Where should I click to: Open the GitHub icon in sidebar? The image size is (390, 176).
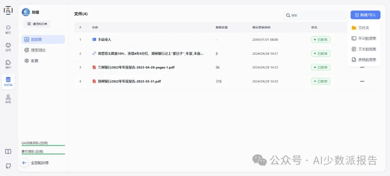point(8,166)
